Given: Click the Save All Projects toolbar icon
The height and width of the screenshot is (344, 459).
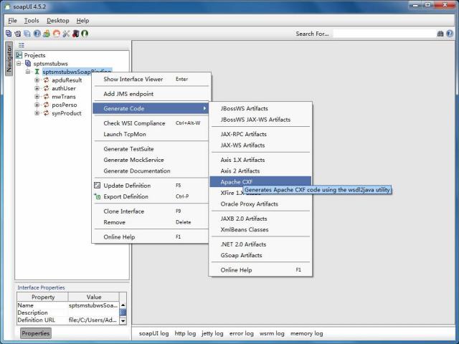Looking at the screenshot, I should click(27, 33).
